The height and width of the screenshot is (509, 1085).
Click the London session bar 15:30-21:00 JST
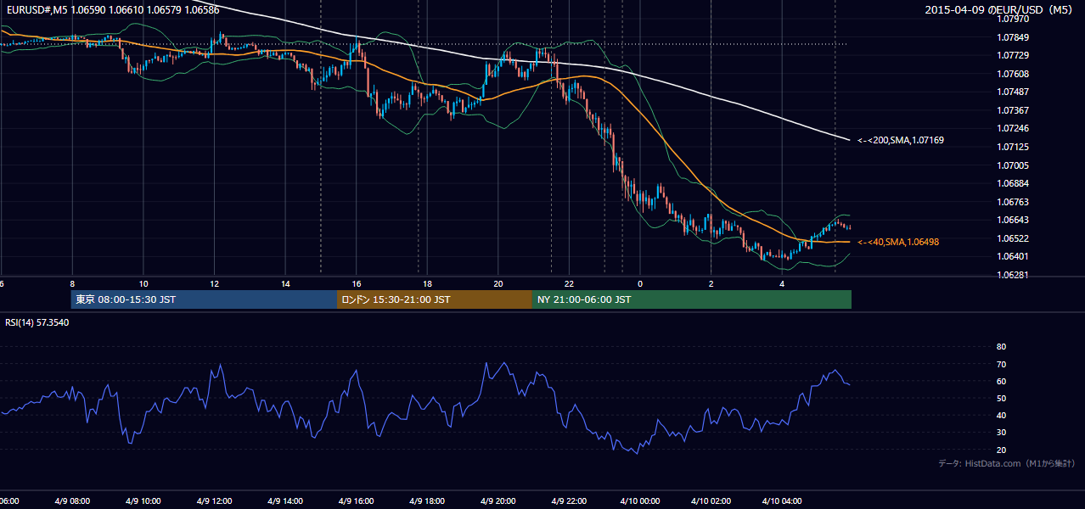point(435,299)
